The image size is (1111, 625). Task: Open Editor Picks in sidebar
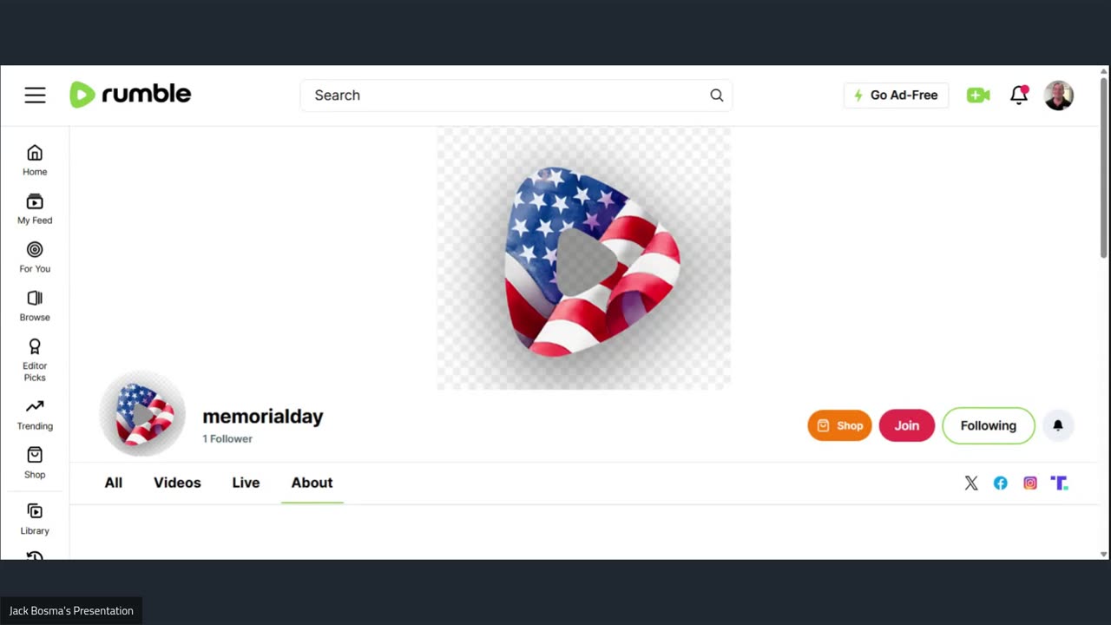click(35, 359)
